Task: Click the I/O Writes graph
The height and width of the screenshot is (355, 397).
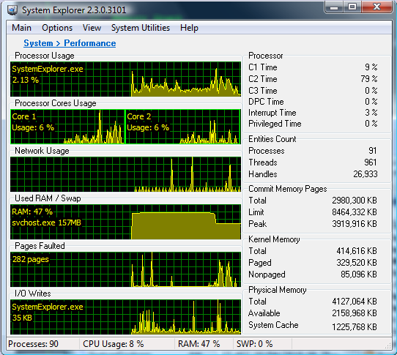Action: coord(125,317)
